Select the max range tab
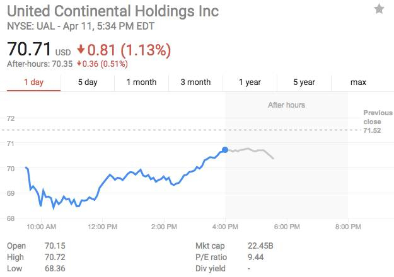 [x=358, y=82]
